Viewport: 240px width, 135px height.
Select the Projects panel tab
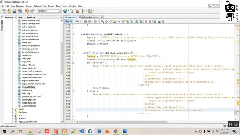click(9, 17)
